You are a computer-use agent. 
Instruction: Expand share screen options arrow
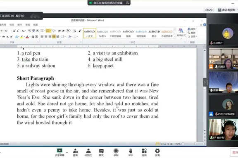coord(67,152)
